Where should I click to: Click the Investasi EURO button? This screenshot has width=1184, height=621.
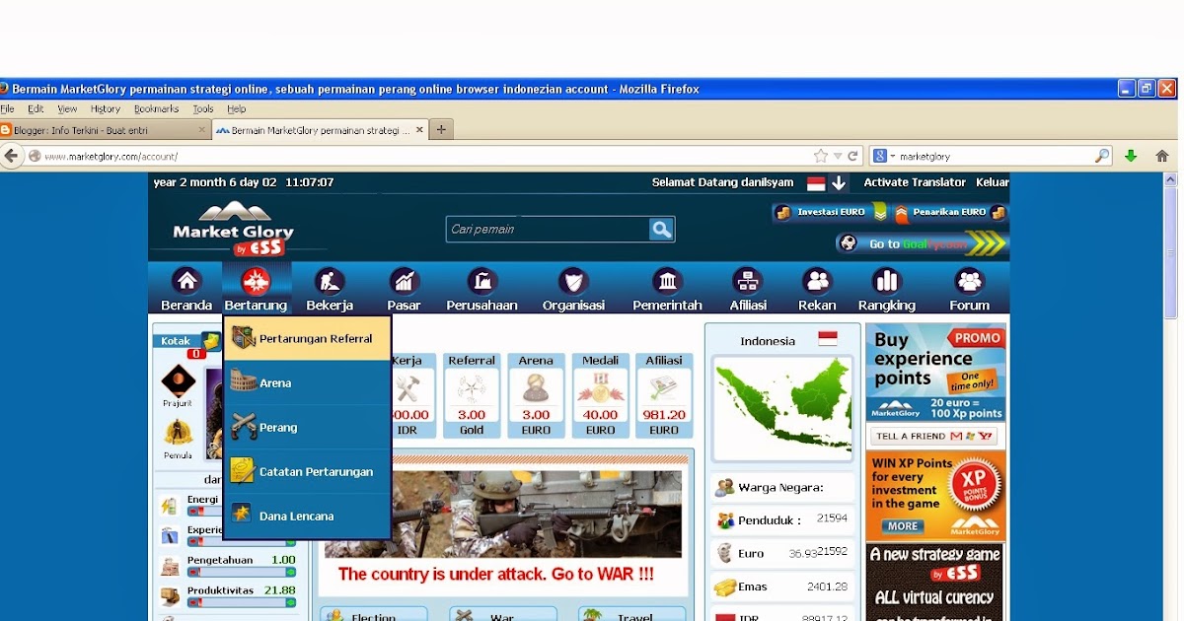[830, 212]
